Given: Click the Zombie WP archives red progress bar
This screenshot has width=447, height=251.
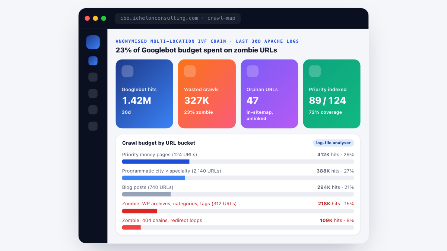Looking at the screenshot, I should [x=238, y=211].
